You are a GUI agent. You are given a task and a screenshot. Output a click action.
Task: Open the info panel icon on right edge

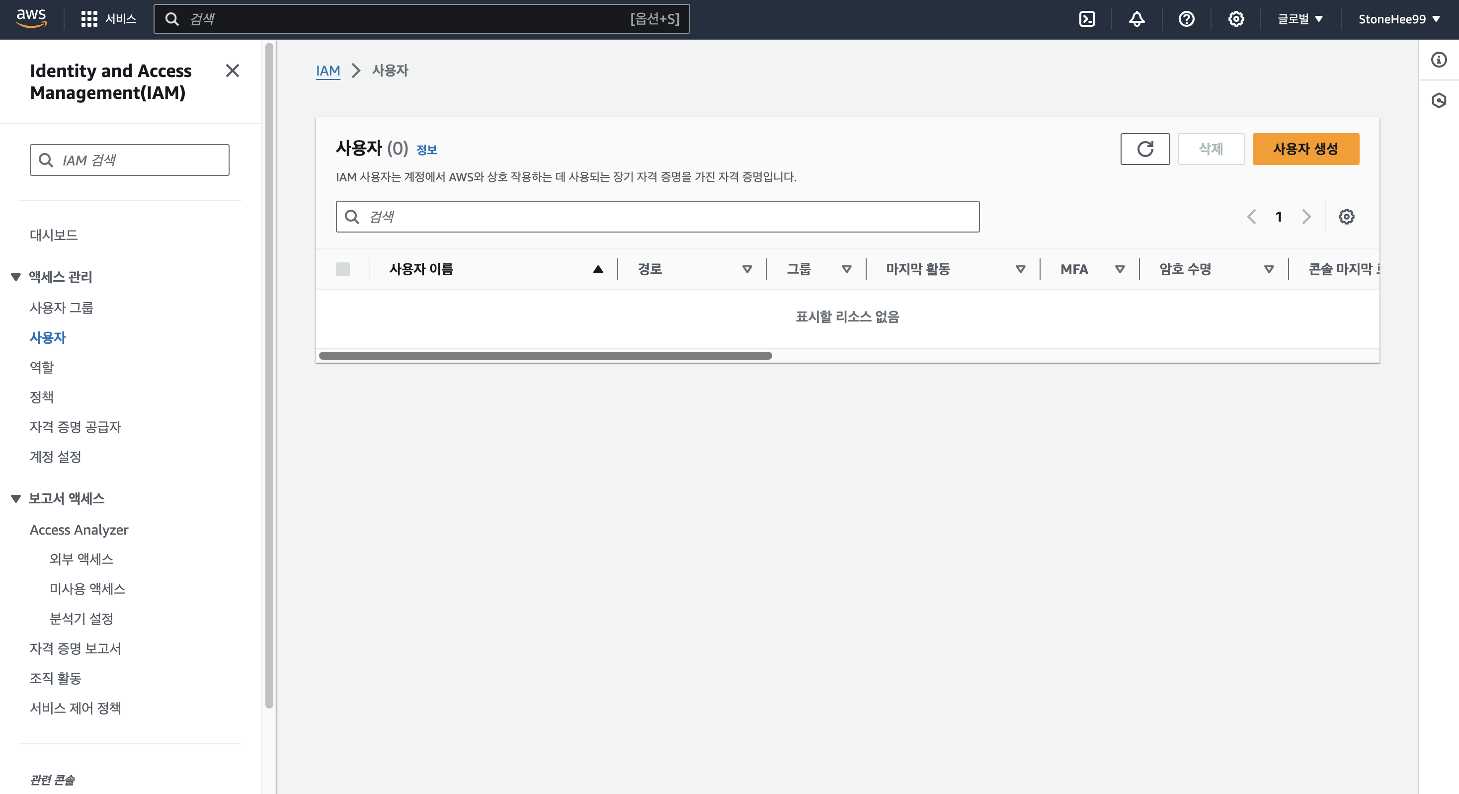[x=1439, y=60]
